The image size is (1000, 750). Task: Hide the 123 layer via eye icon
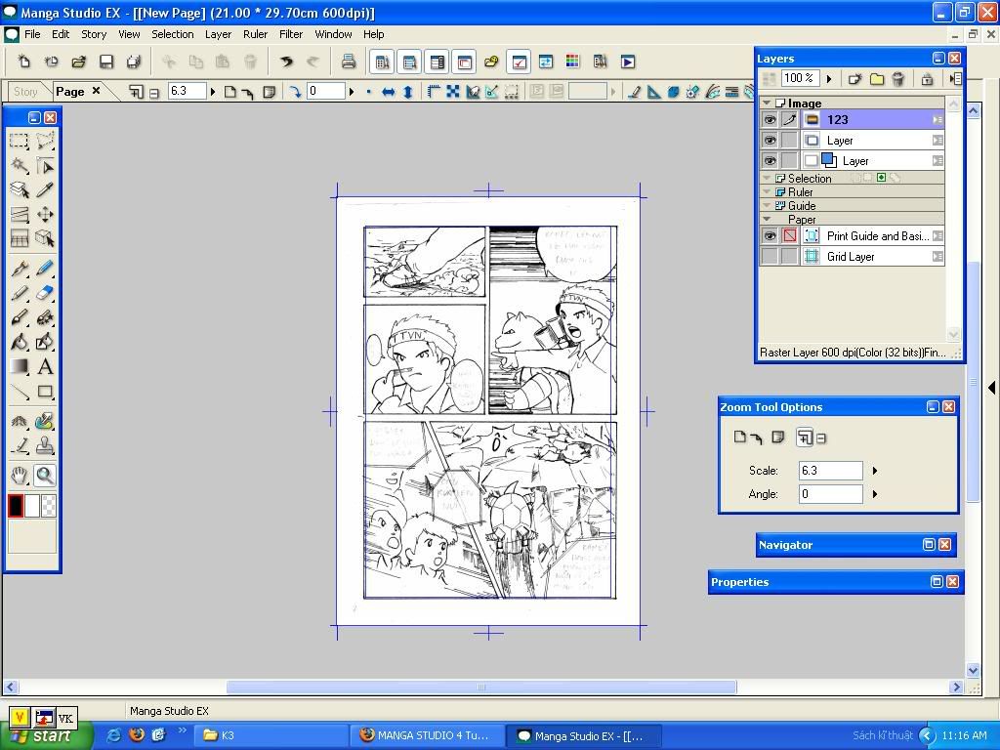point(770,119)
